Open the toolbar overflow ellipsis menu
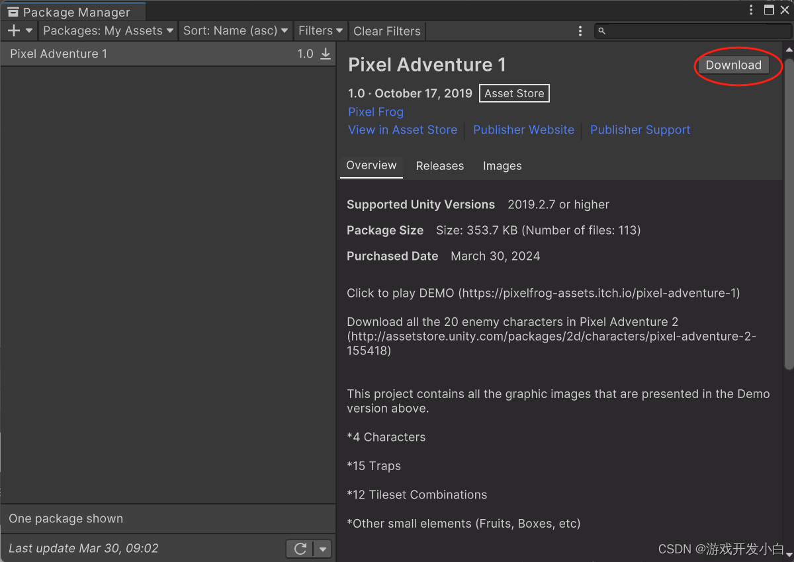794x562 pixels. click(580, 31)
